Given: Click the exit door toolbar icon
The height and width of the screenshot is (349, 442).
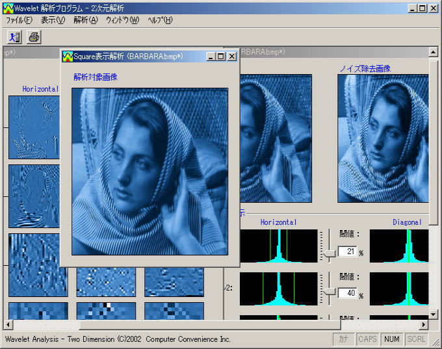Looking at the screenshot, I should coord(14,37).
